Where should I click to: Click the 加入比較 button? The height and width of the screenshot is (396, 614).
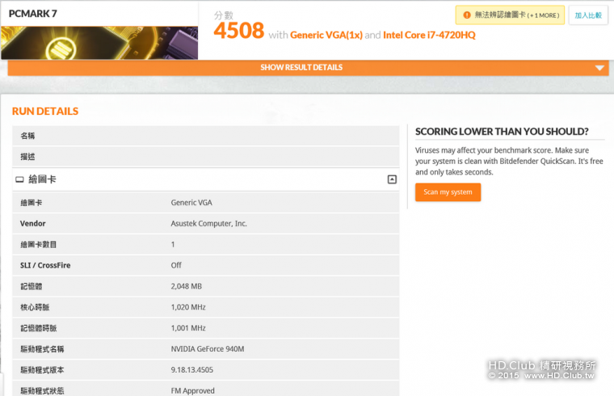point(588,15)
